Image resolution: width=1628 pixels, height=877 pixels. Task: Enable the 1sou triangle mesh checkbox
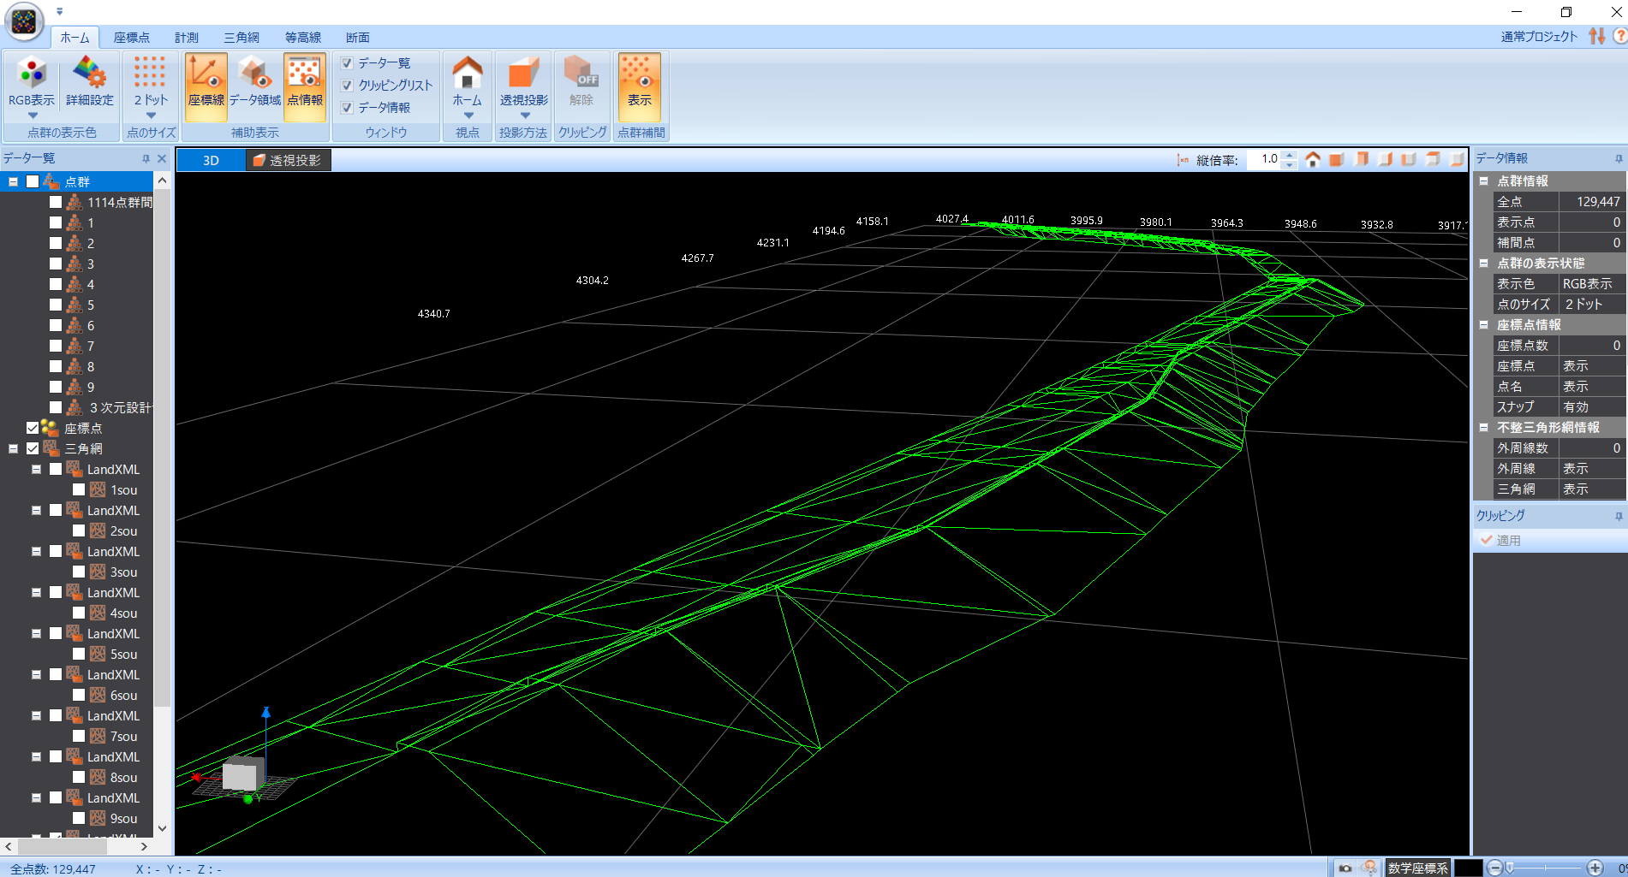click(x=79, y=490)
